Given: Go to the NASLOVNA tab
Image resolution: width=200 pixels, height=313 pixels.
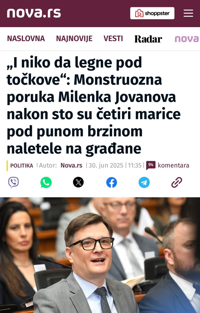Looking at the screenshot, I should pyautogui.click(x=26, y=39).
